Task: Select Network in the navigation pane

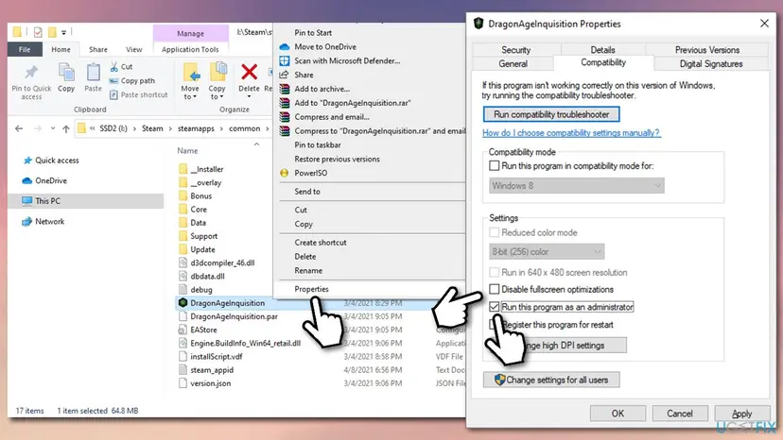Action: pos(43,222)
